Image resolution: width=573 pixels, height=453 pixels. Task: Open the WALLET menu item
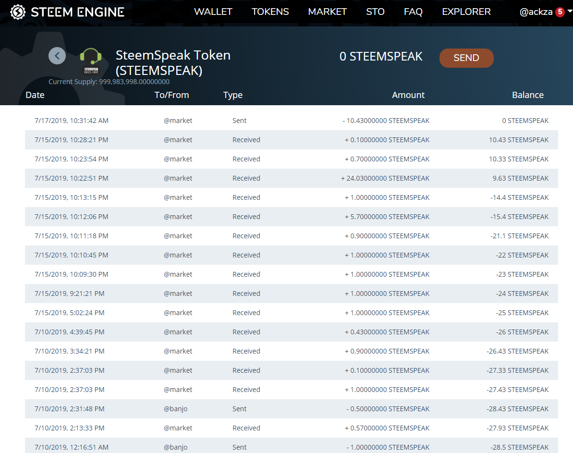click(213, 12)
